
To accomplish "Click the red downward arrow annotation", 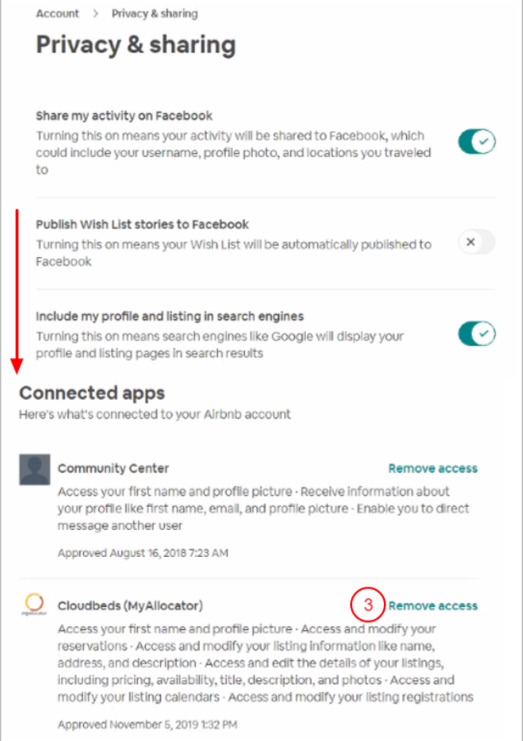I will click(16, 288).
